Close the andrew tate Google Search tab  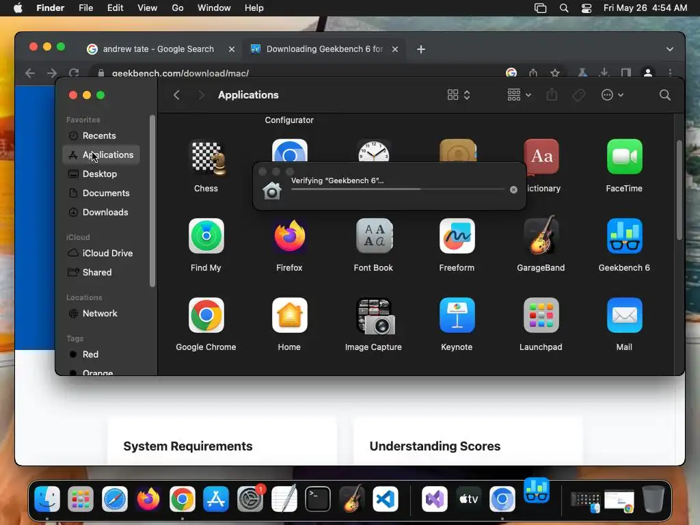point(231,49)
